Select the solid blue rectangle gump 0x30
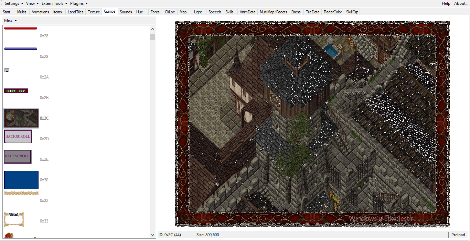Image resolution: width=470 pixels, height=241 pixels. pos(21,180)
